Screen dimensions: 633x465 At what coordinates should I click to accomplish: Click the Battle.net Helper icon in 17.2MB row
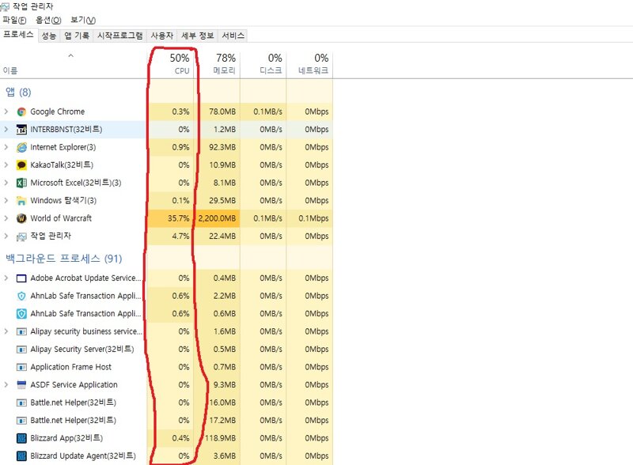tap(21, 420)
